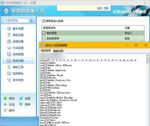Go to 外观设置 section

click(x=18, y=48)
